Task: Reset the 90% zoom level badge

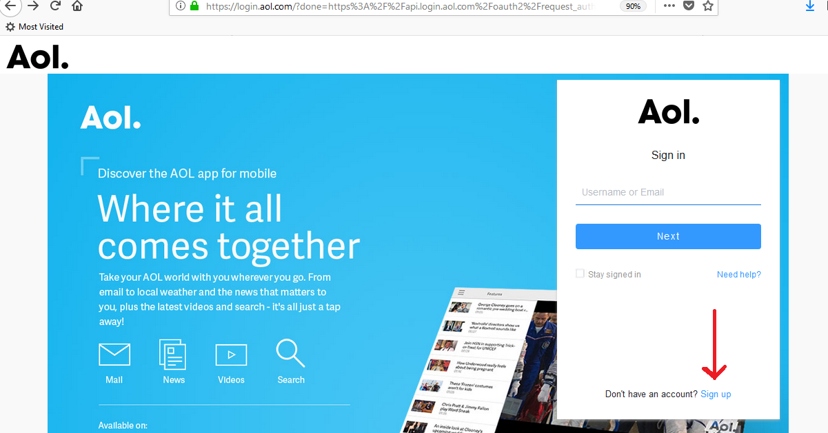Action: coord(633,6)
